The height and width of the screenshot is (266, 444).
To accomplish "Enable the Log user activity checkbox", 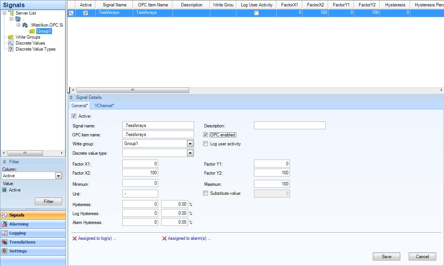I will point(205,144).
